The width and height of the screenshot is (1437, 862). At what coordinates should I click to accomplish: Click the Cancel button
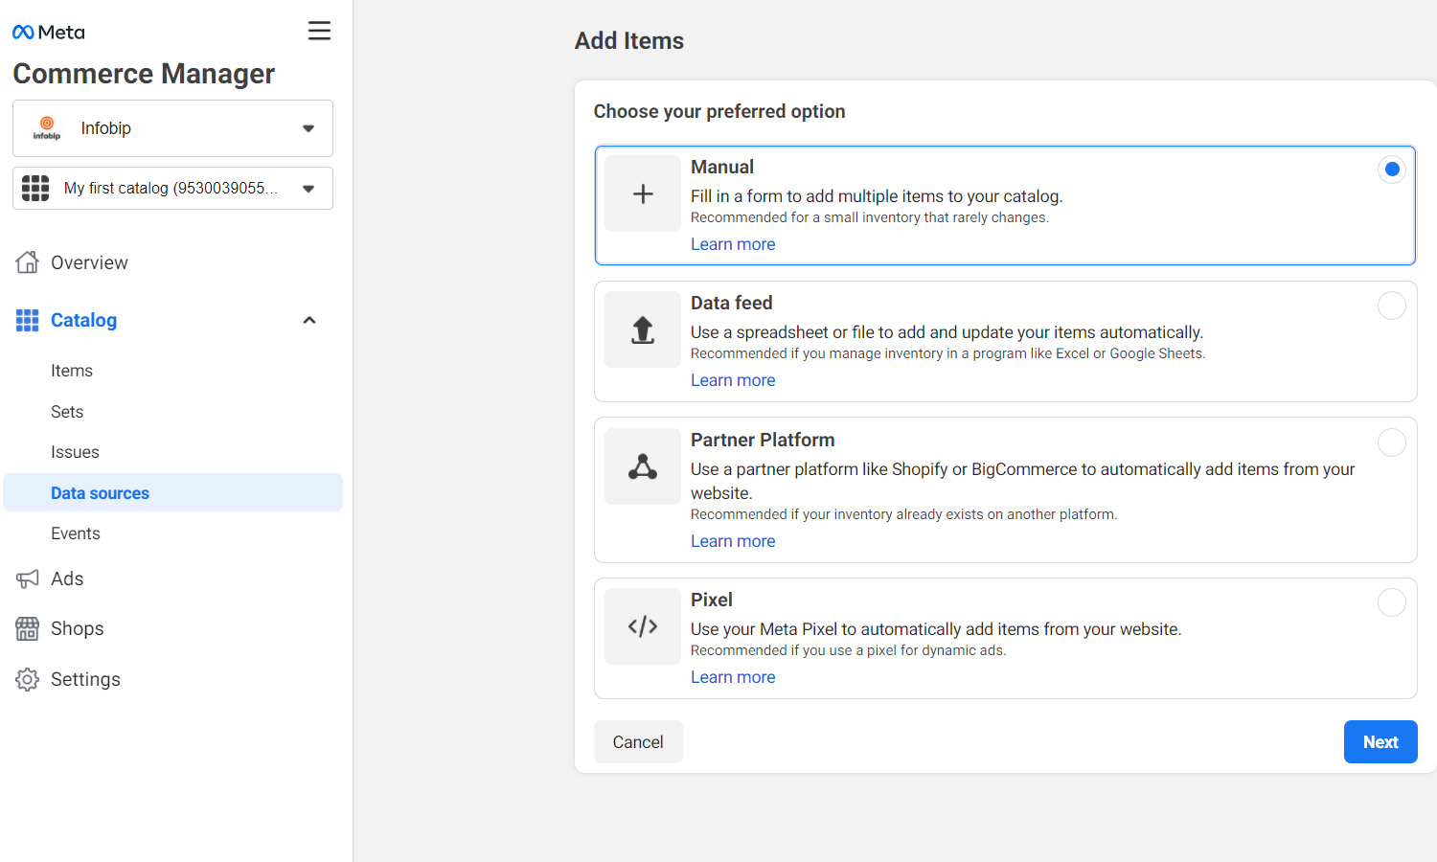(638, 742)
